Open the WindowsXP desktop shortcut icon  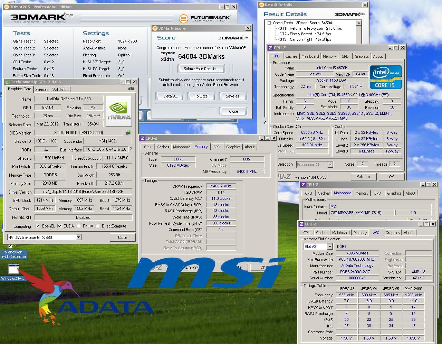point(13,270)
